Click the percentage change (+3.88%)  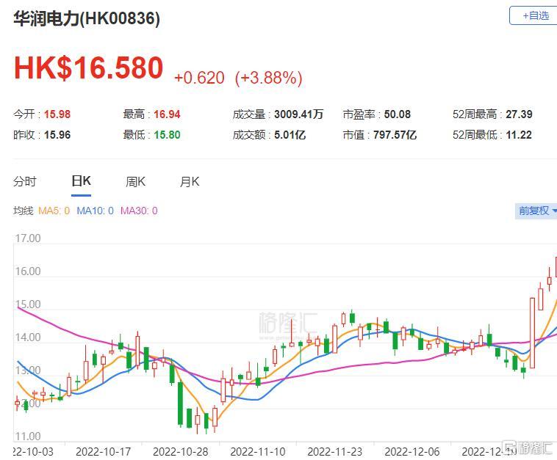point(268,78)
